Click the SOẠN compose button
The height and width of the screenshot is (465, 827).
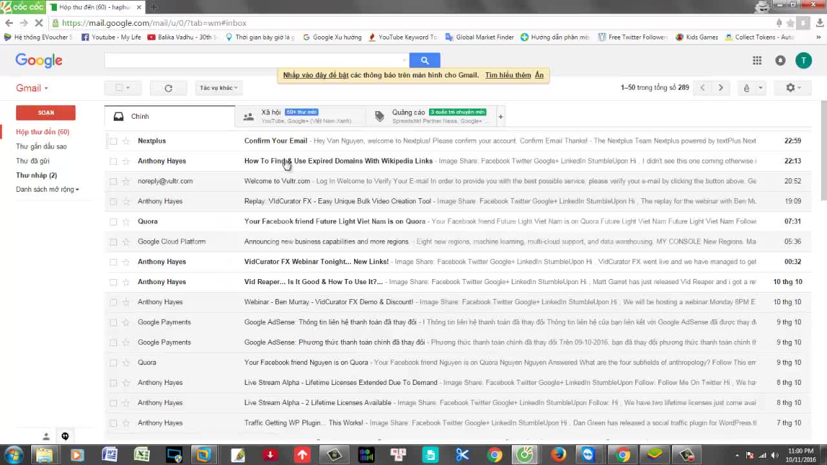(46, 112)
